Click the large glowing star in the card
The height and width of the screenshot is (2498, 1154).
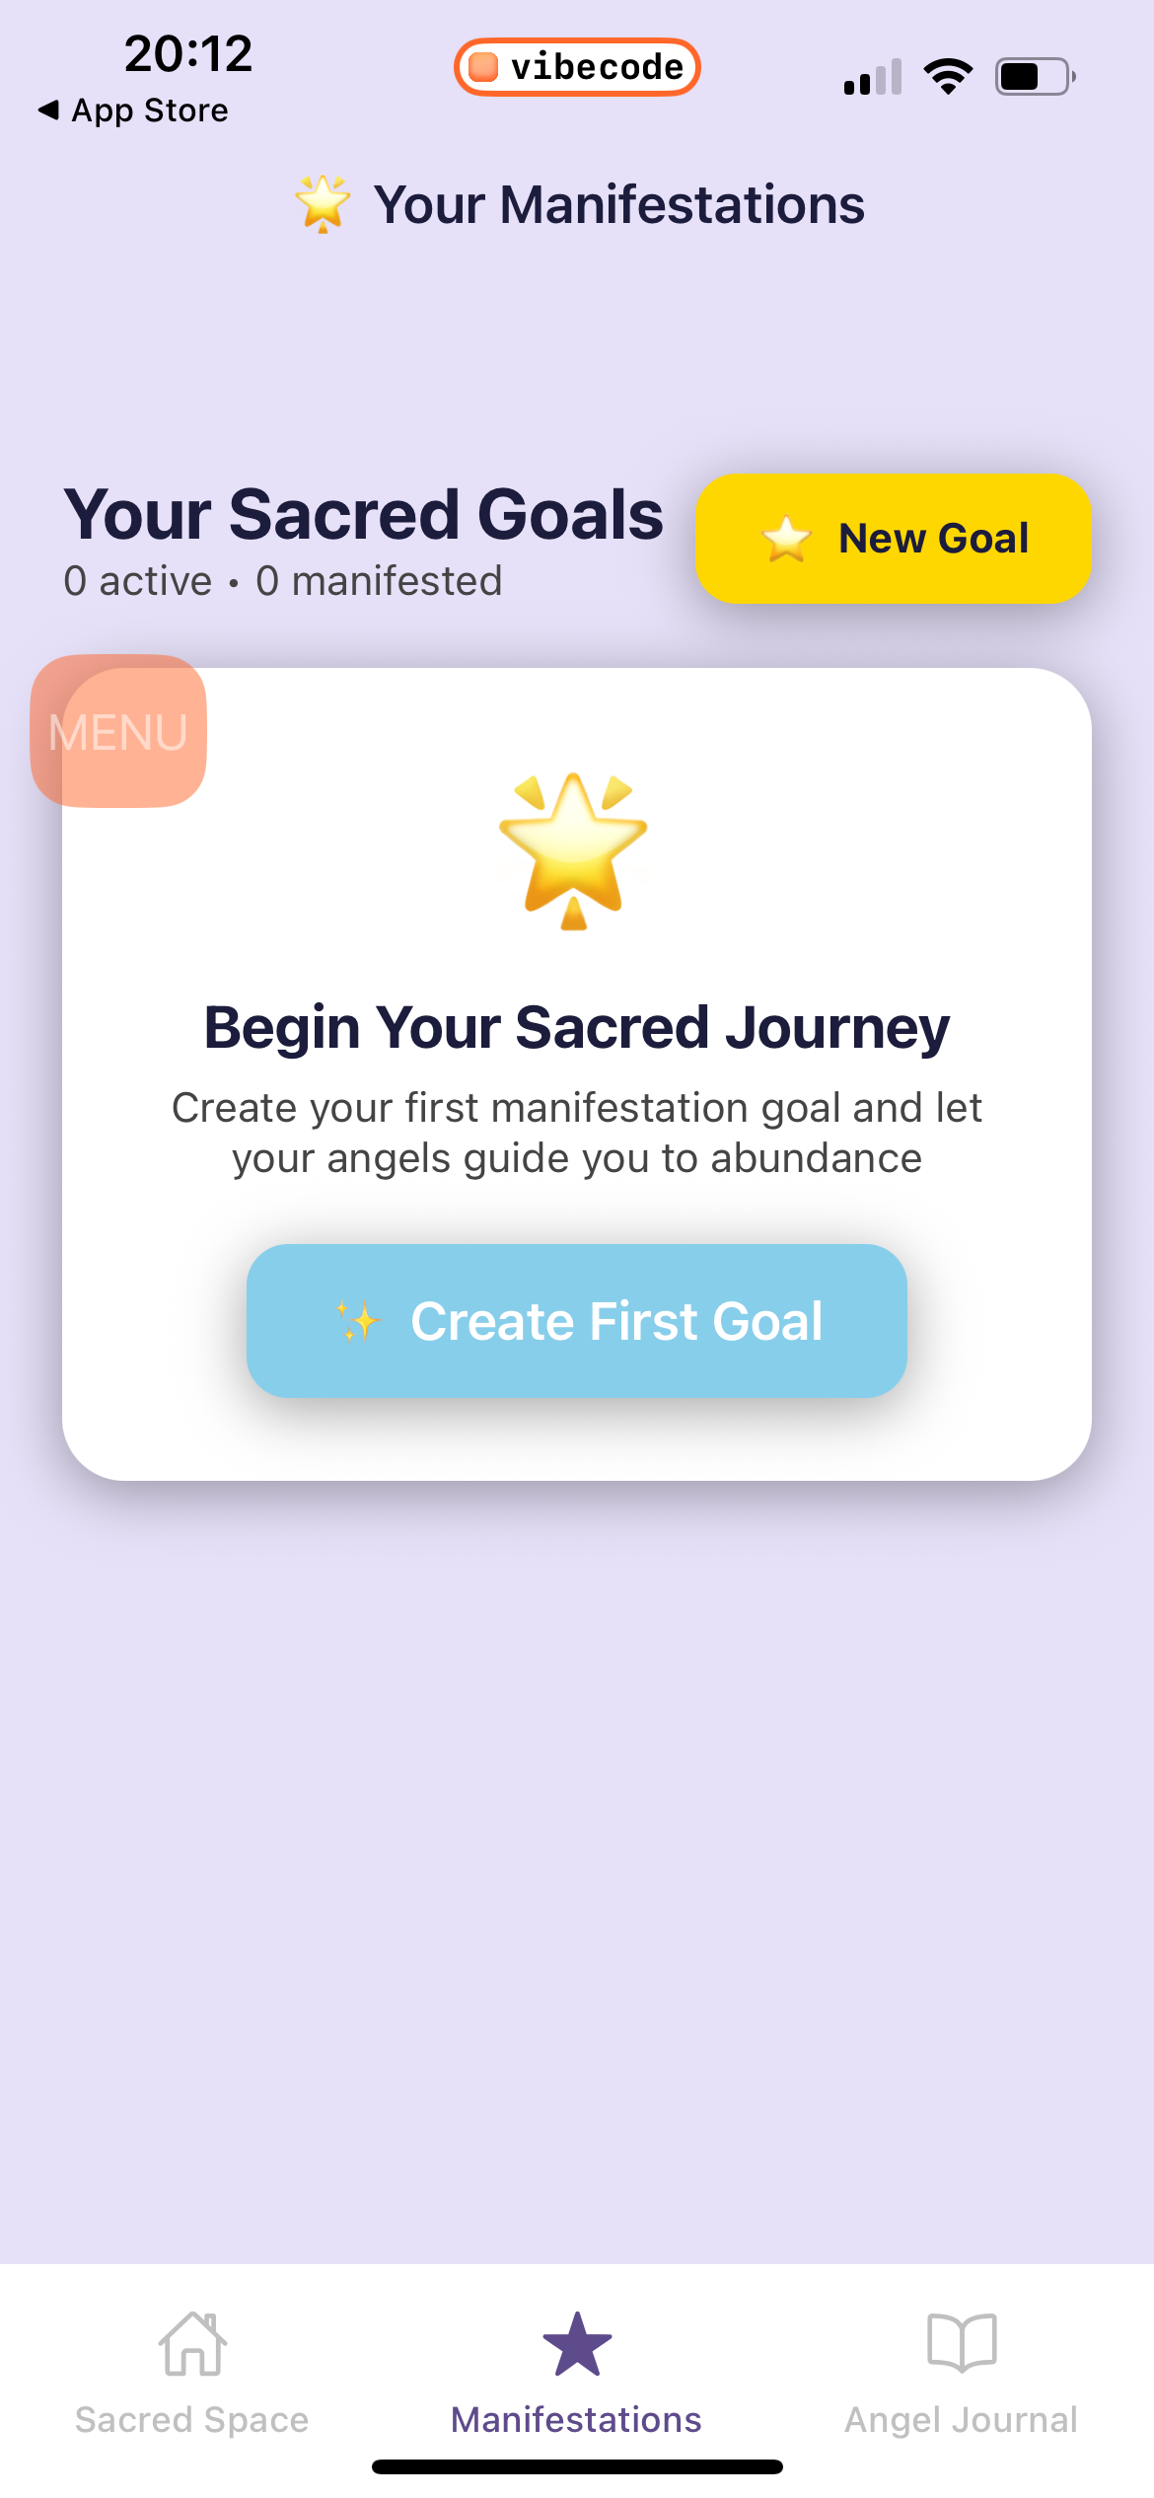pos(574,849)
